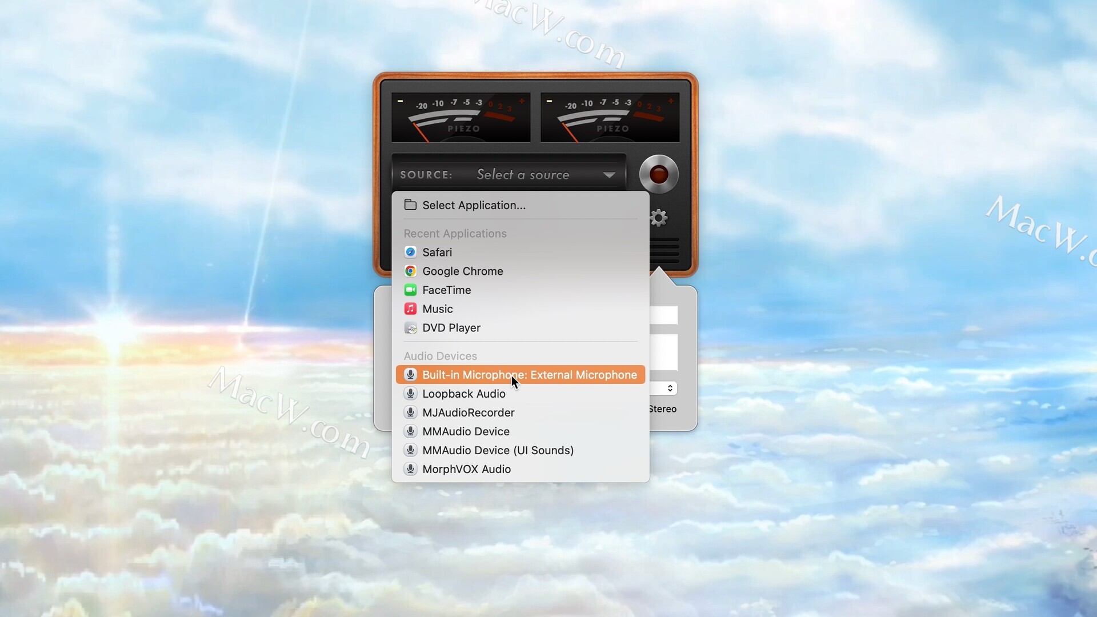Select MMAudio Device (UI Sounds)
The width and height of the screenshot is (1097, 617).
click(x=521, y=450)
